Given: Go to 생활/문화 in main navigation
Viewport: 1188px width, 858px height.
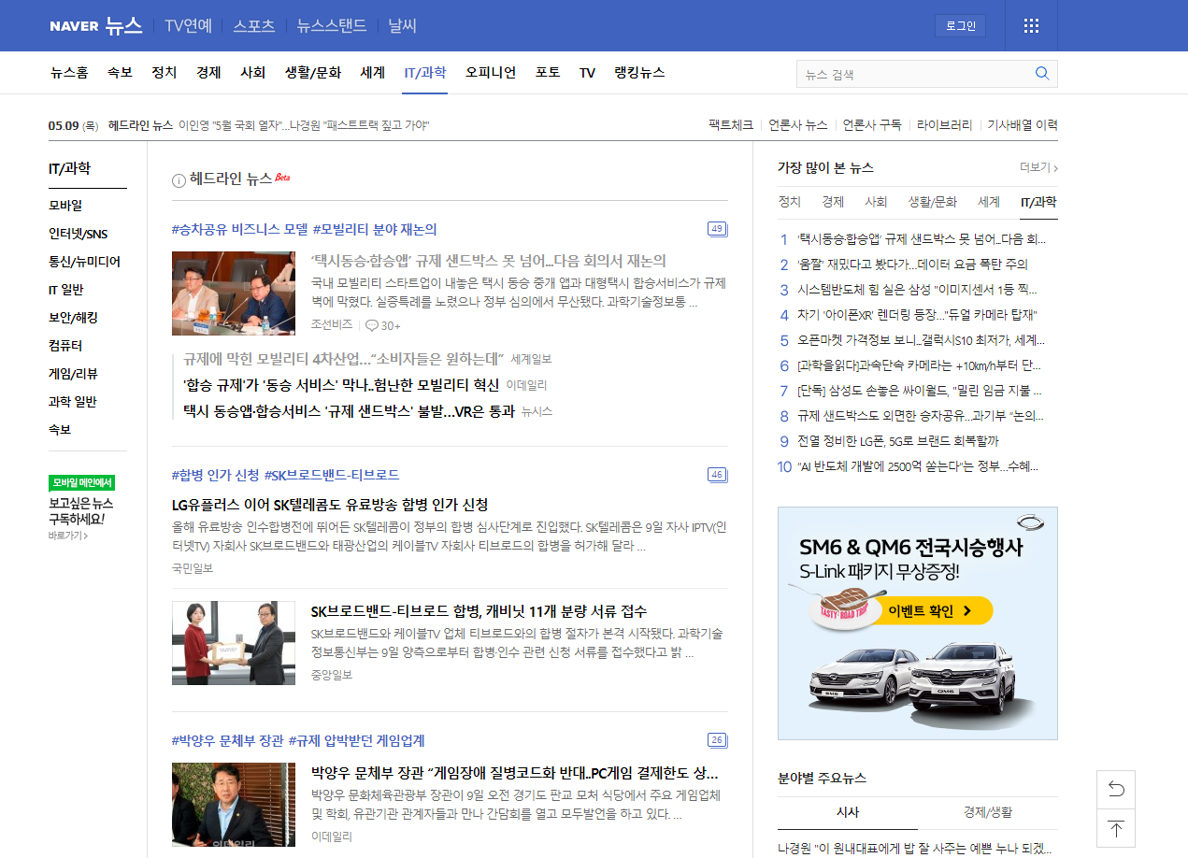Looking at the screenshot, I should (313, 72).
